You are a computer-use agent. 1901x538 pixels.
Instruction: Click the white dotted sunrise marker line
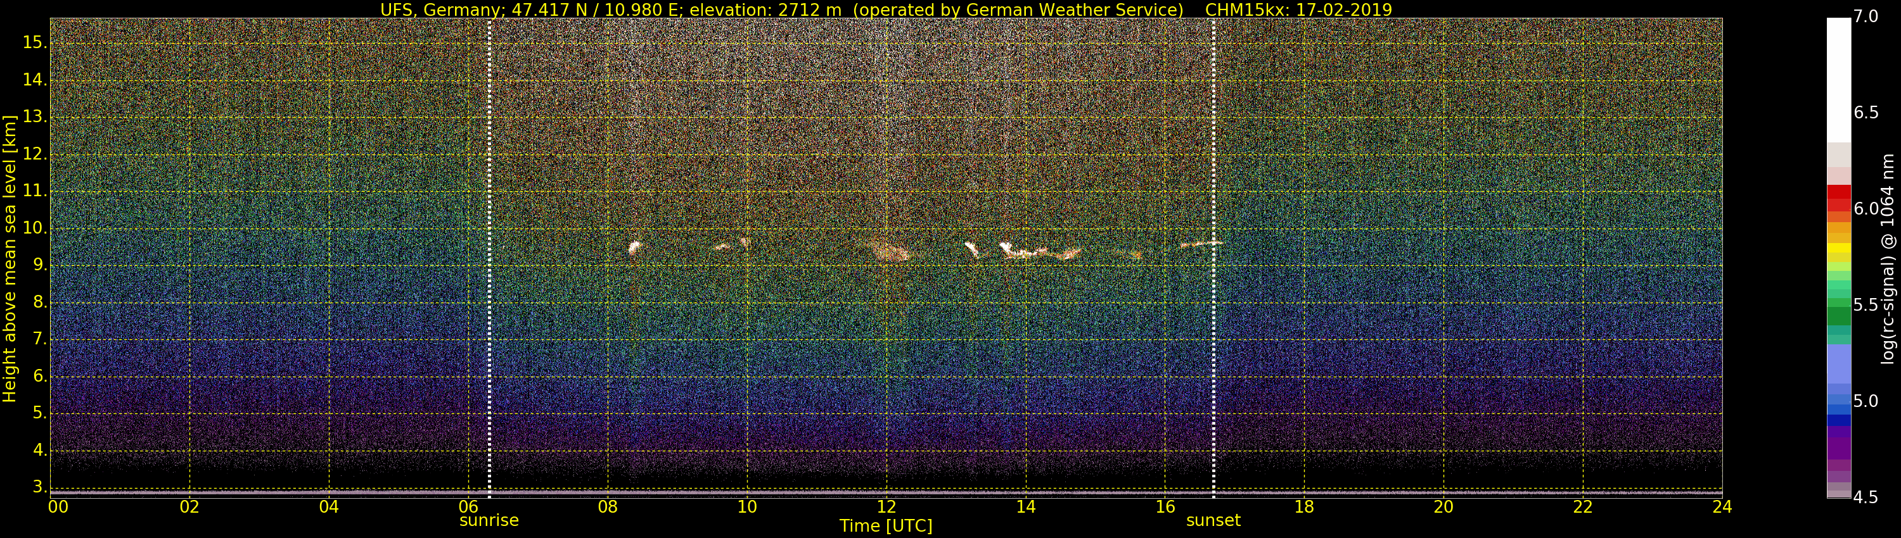point(489,258)
